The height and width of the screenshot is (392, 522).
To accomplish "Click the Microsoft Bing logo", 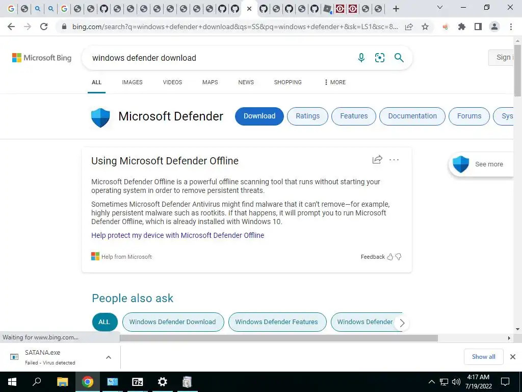I will coord(42,58).
